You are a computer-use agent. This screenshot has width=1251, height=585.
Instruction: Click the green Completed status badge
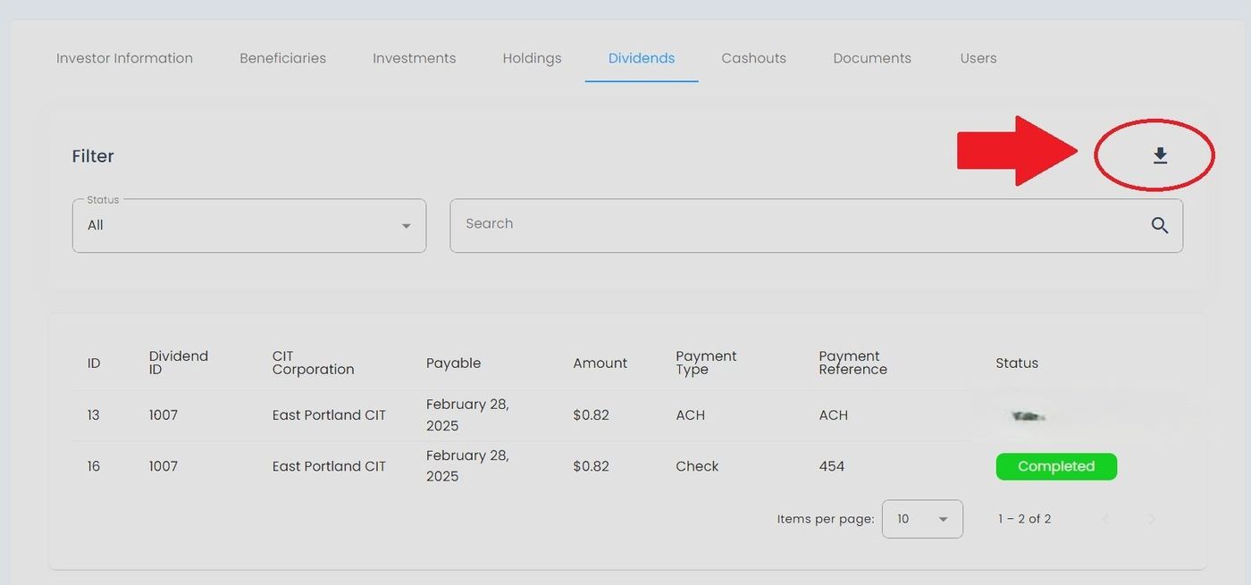click(x=1055, y=466)
